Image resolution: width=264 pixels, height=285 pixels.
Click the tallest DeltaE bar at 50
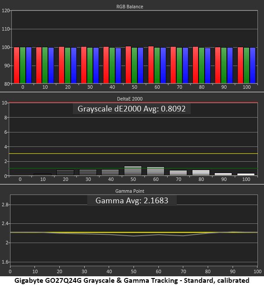133,170
